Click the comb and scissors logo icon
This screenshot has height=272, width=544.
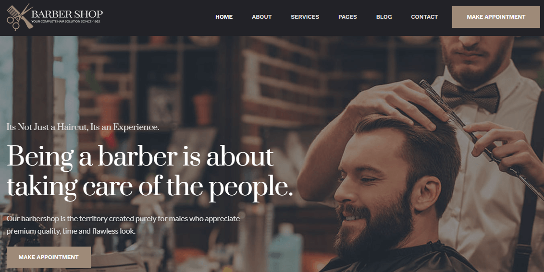(20, 17)
